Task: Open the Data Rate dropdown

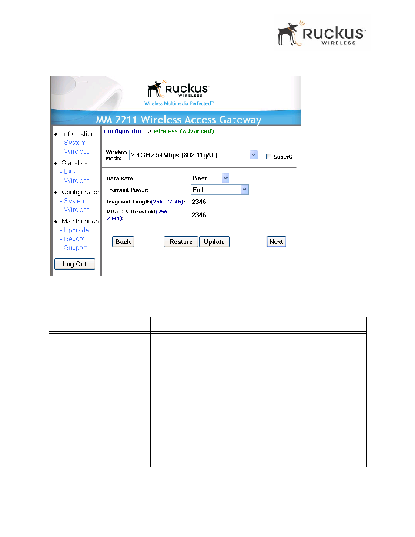Action: 210,178
